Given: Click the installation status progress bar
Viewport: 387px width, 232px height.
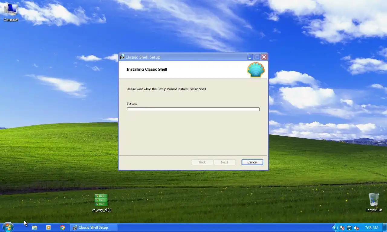Looking at the screenshot, I should tap(193, 109).
